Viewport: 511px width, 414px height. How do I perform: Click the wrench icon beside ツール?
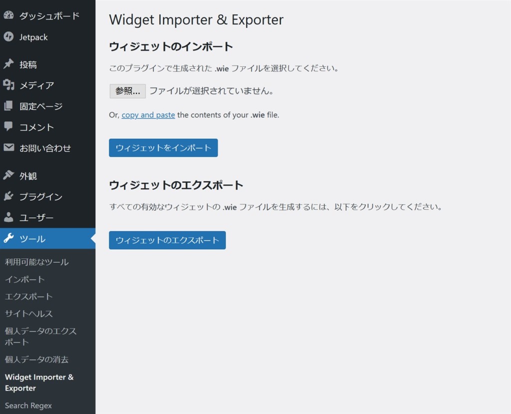(x=9, y=239)
